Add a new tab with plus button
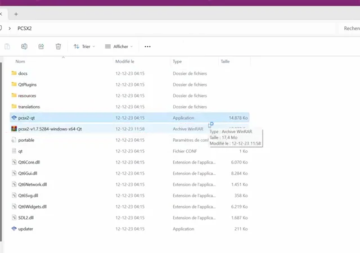 point(16,14)
